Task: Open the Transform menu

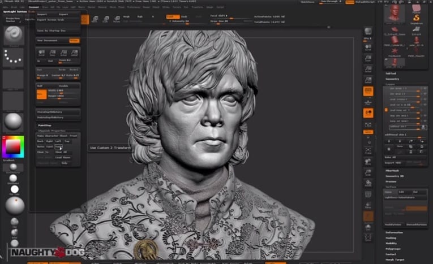Action: pos(197,7)
